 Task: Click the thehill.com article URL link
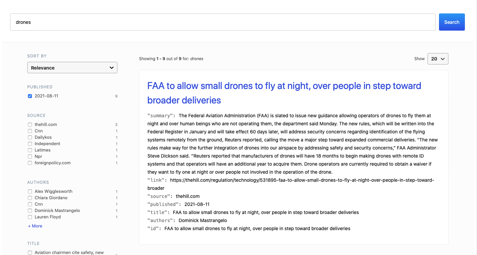click(299, 180)
